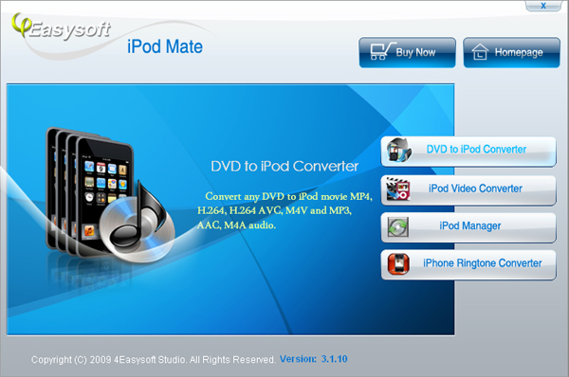Image resolution: width=569 pixels, height=377 pixels.
Task: Click the yellow 'Convert any DVD to iPod movie' description
Action: pyautogui.click(x=284, y=210)
